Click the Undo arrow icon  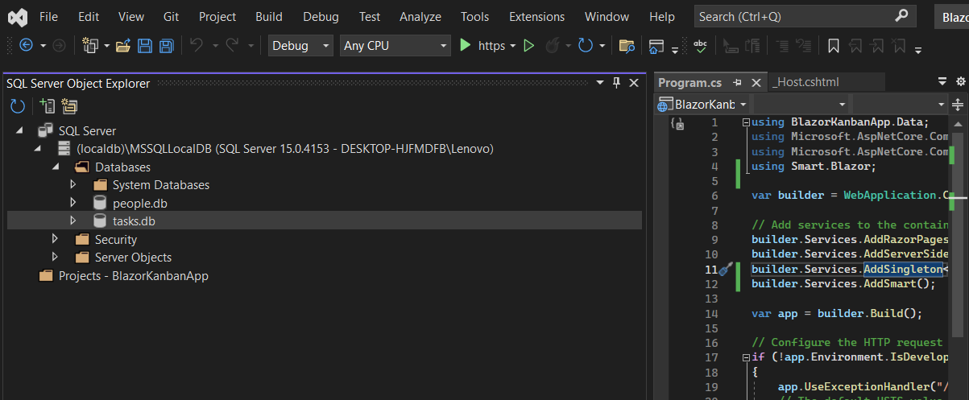click(x=197, y=46)
